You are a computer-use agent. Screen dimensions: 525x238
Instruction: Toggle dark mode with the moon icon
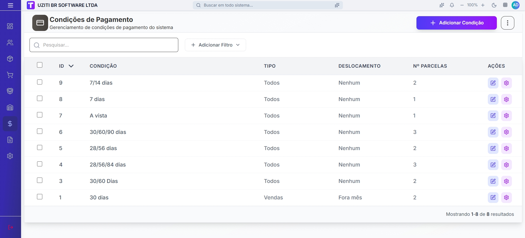pos(494,5)
